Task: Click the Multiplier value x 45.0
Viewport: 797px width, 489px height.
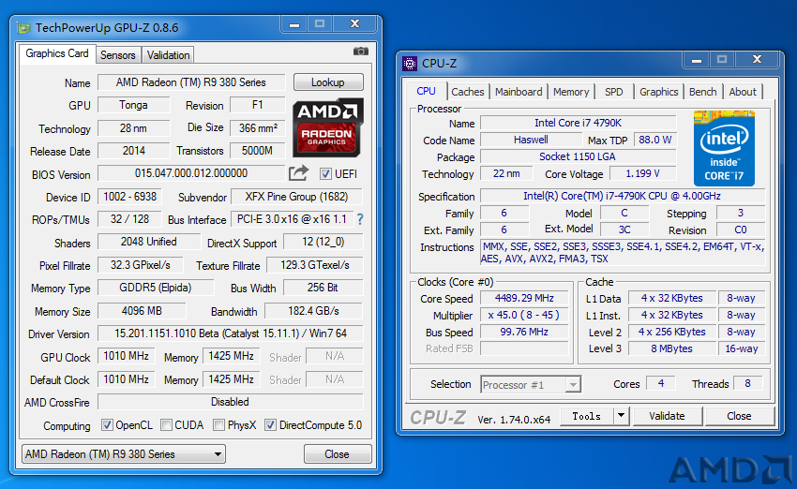Action: click(x=524, y=315)
